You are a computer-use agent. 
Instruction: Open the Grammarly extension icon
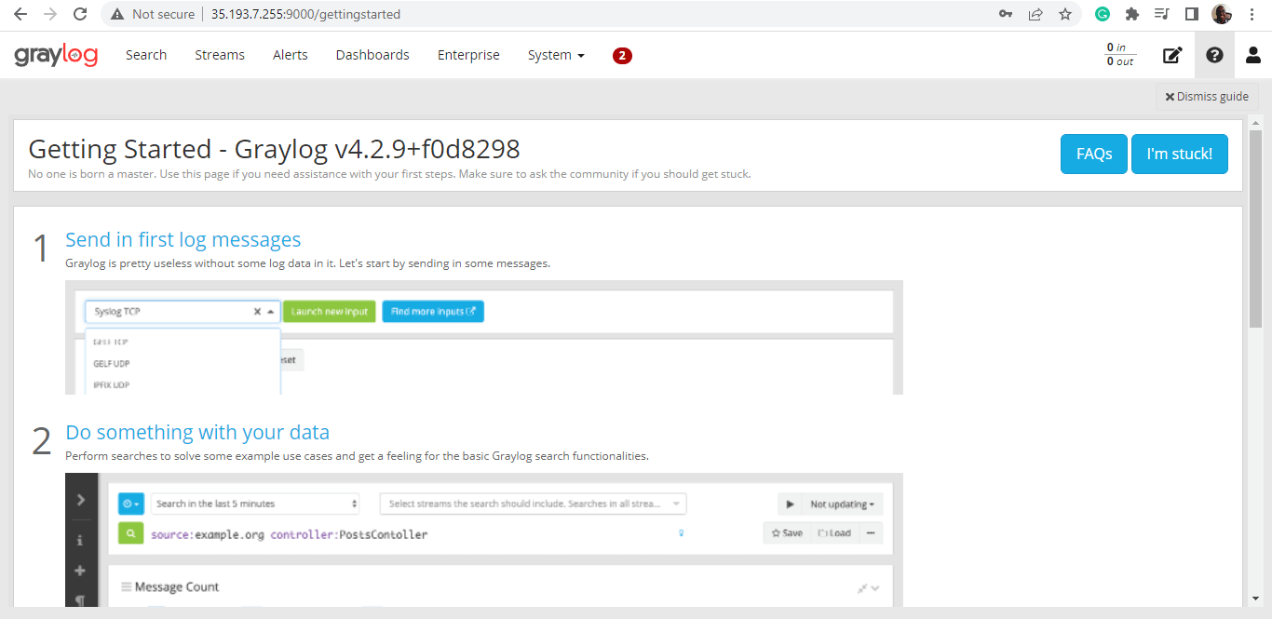point(1103,14)
